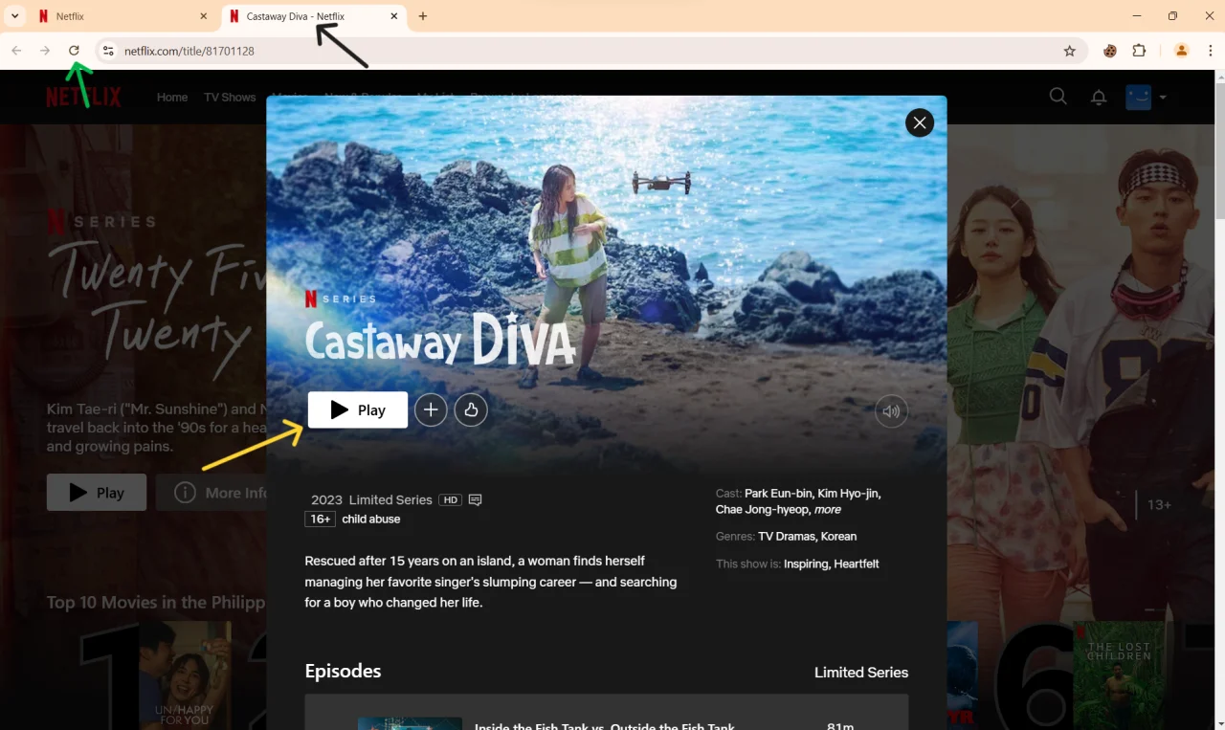The width and height of the screenshot is (1225, 730).
Task: Open the Chrome three-dot menu
Action: [1211, 51]
